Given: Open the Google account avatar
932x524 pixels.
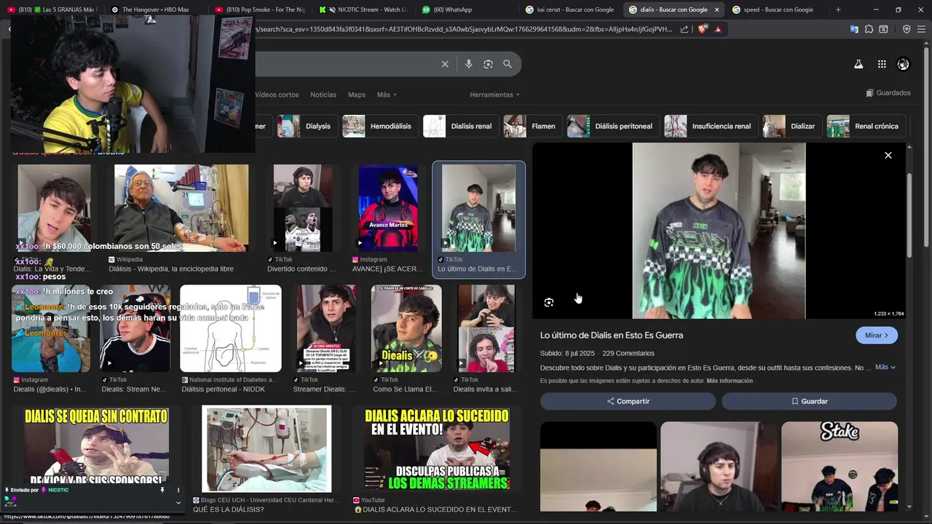Looking at the screenshot, I should coord(903,64).
